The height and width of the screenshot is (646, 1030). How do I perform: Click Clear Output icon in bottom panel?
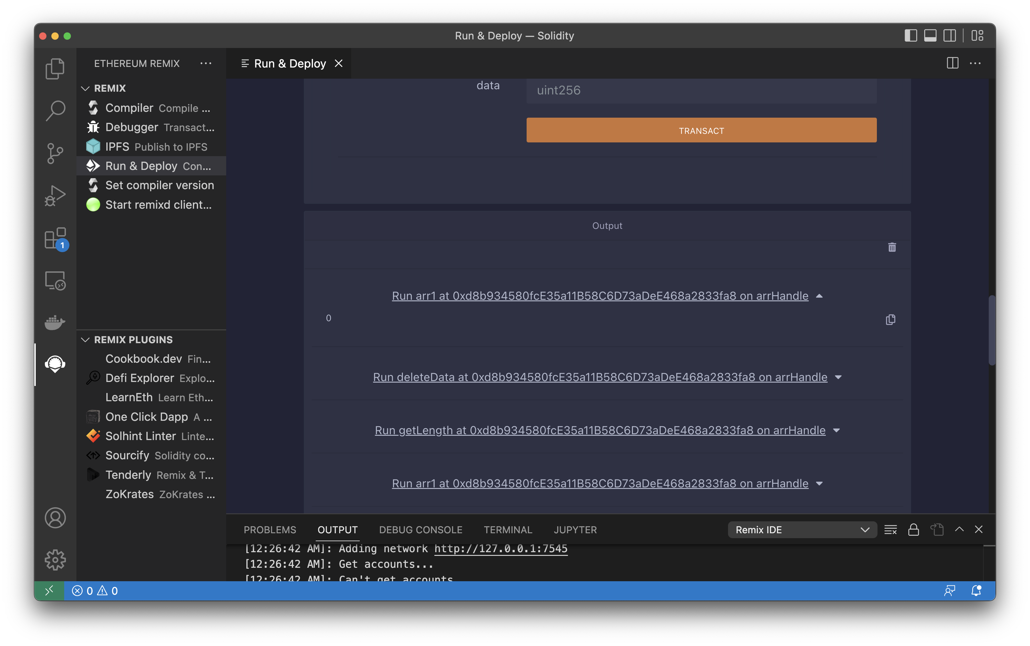(890, 530)
